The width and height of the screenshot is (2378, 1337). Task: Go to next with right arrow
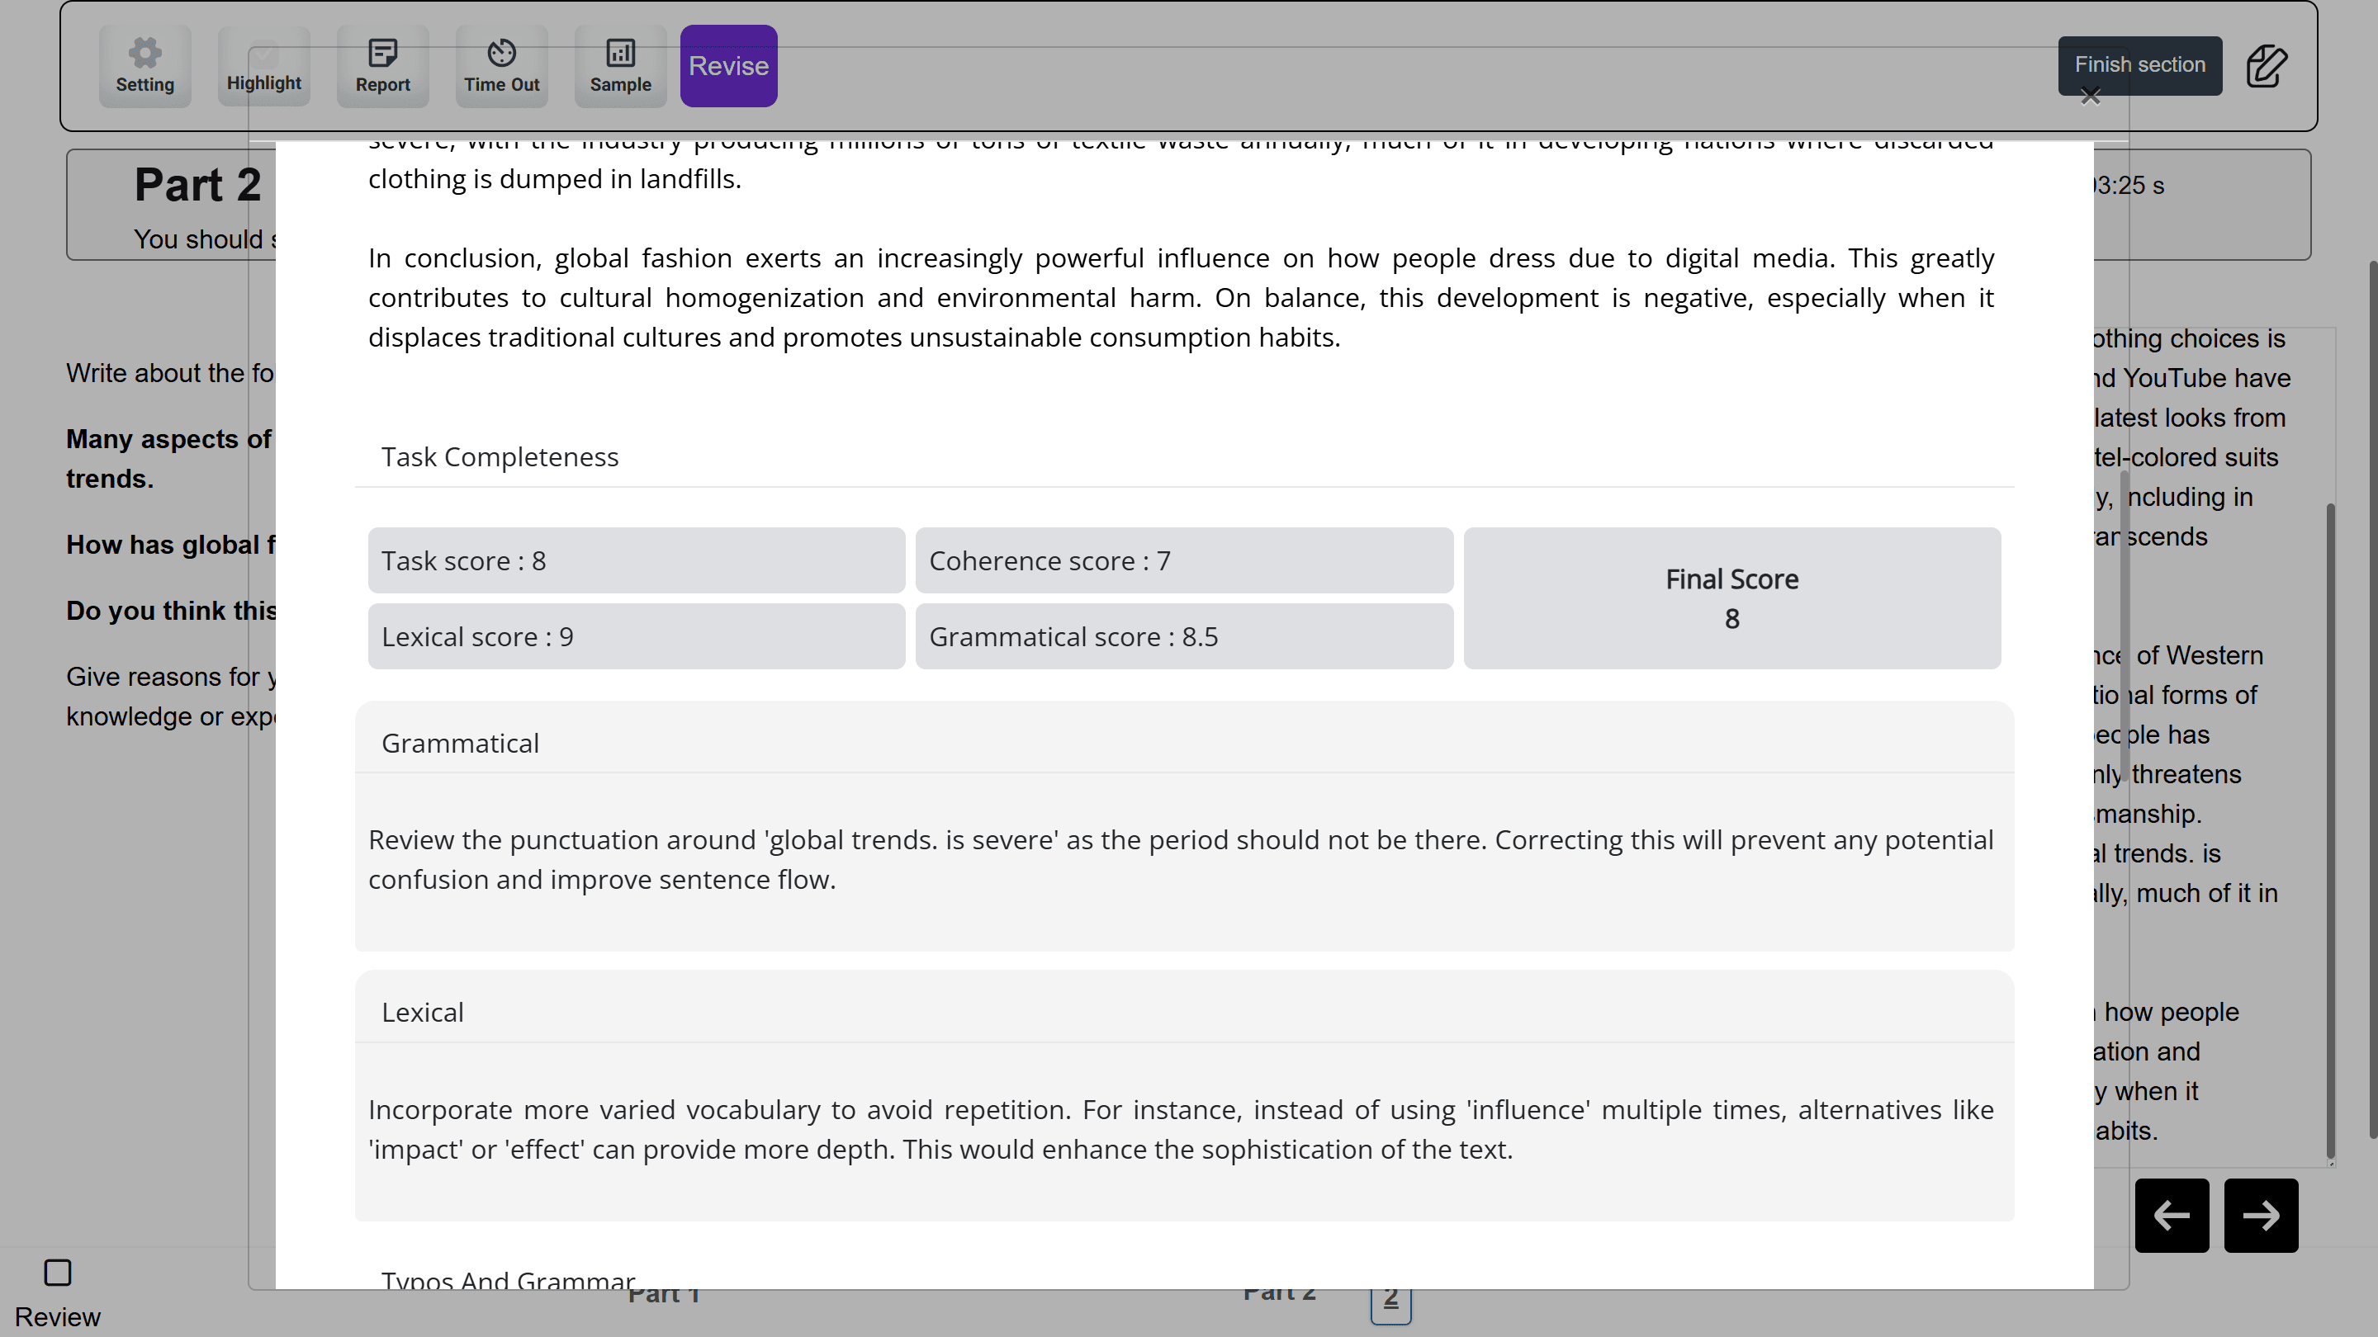tap(2260, 1215)
